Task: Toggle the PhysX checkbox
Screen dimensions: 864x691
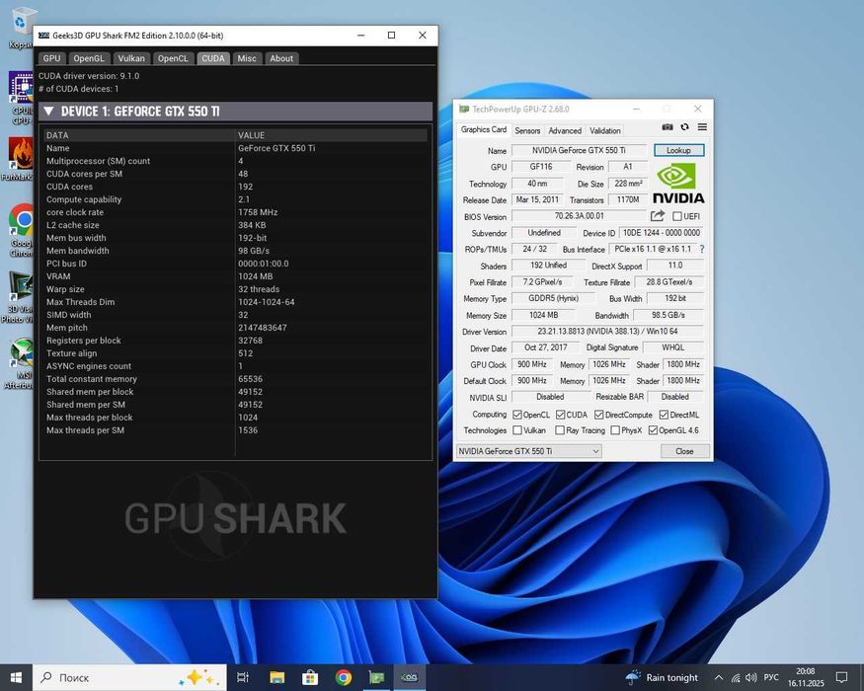Action: click(615, 429)
